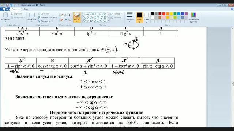
Task: Activate the Color 1 (Цвет 1) box
Action: [140, 17]
